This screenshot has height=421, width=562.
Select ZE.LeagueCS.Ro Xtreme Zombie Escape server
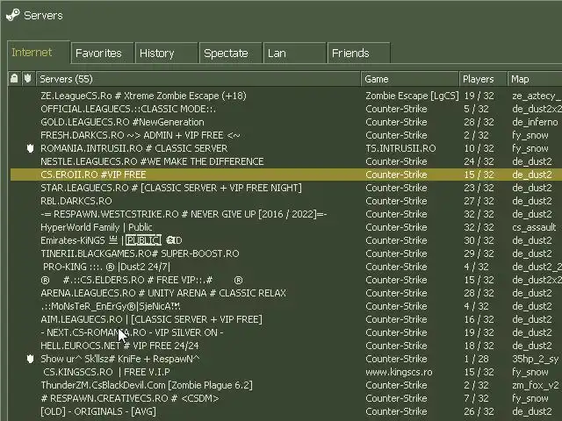286,96
